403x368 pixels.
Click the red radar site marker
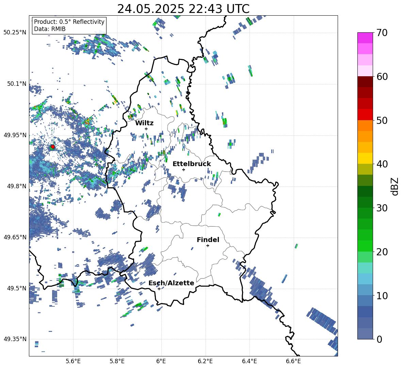click(53, 146)
